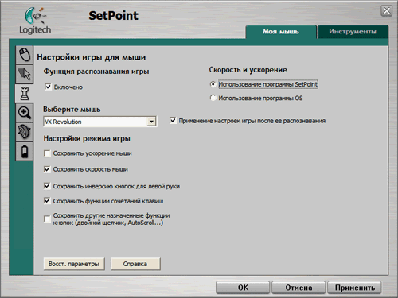The image size is (398, 298).
Task: Click the Logitech logo
Action: [35, 21]
